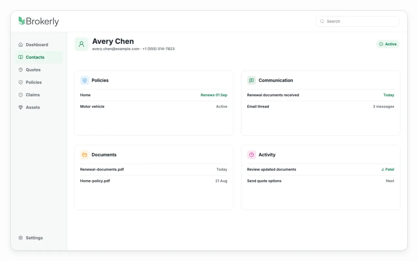Screen dimensions: 418x261
Task: Click Today beside Renewal-documents.pdf
Action: click(222, 169)
